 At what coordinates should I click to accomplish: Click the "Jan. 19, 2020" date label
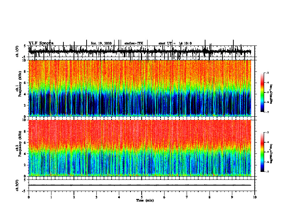tap(101, 43)
